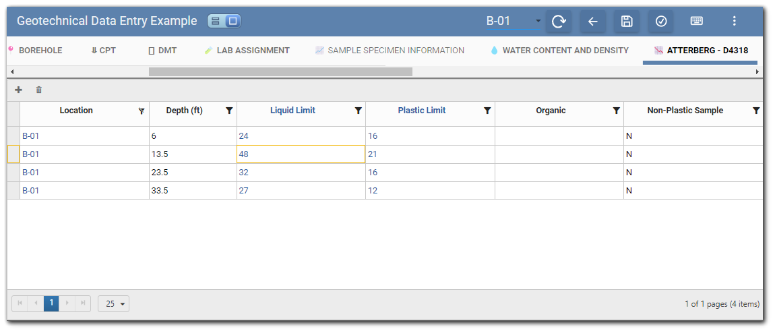Click the refresh icon in header

point(559,22)
